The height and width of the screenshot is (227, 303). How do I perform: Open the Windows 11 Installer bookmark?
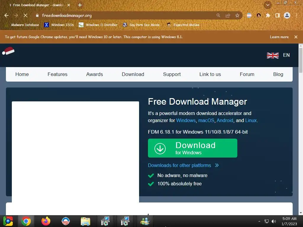pos(98,25)
